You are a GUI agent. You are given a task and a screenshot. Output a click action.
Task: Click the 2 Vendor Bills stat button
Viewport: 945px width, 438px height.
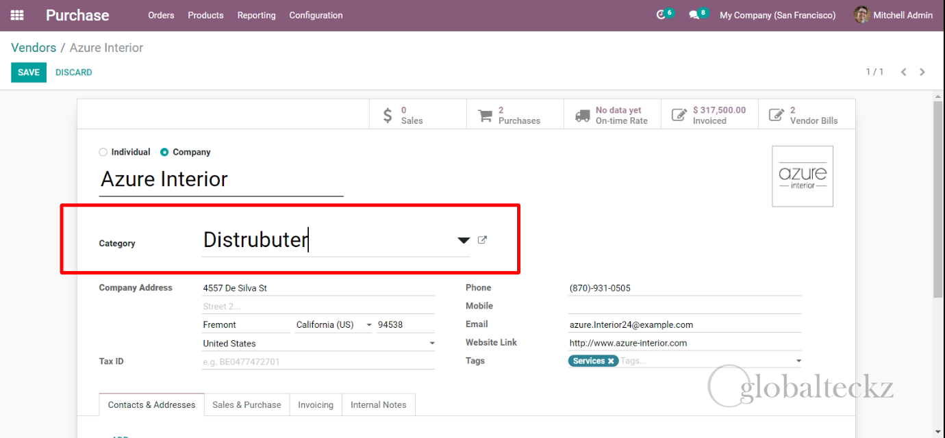pyautogui.click(x=807, y=115)
